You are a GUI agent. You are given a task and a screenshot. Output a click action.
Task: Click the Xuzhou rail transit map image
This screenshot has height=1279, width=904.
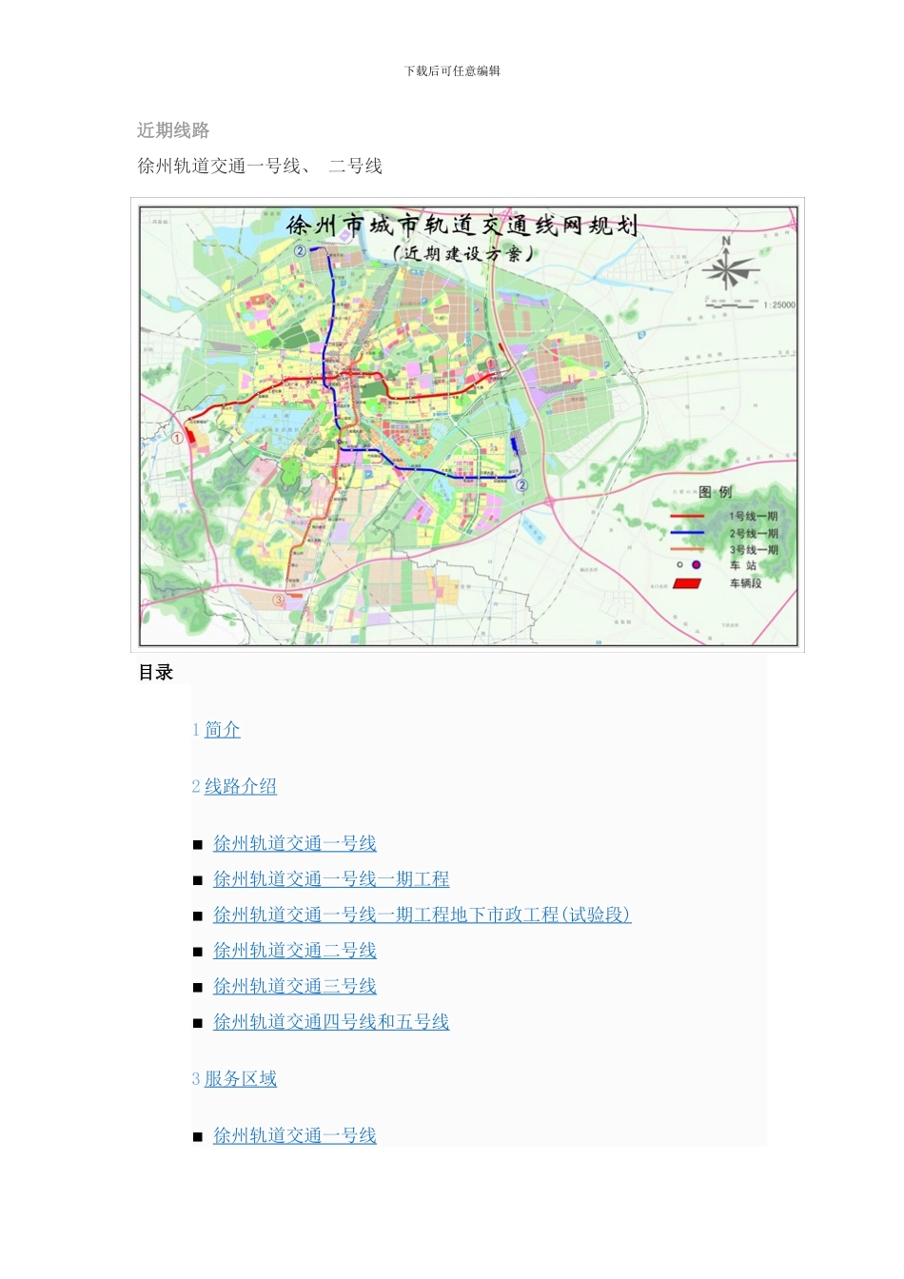pyautogui.click(x=467, y=425)
